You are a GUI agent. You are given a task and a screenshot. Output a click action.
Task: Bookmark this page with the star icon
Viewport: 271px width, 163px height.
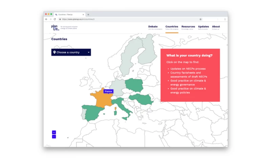(201, 19)
